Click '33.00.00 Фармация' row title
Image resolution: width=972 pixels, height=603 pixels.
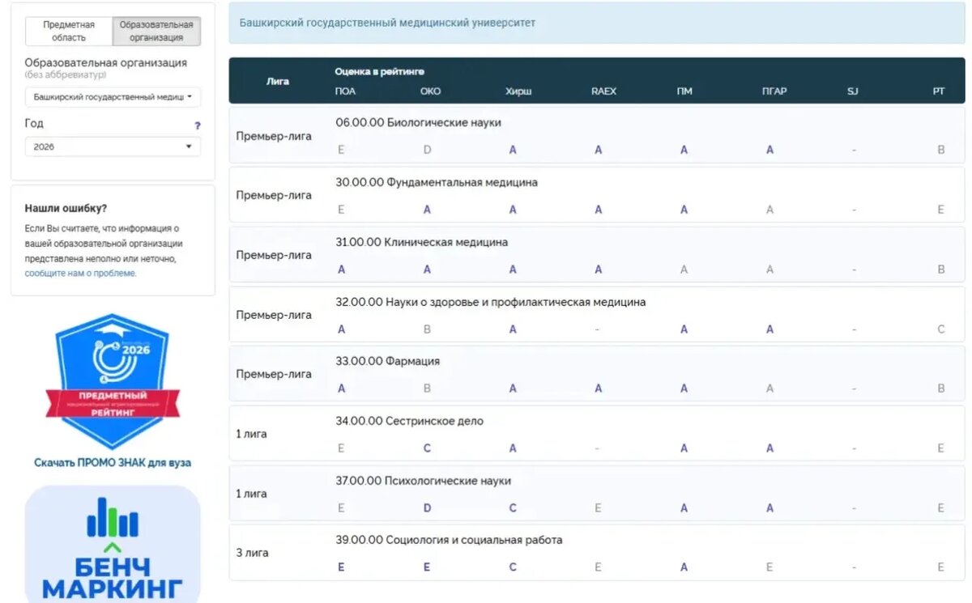387,361
